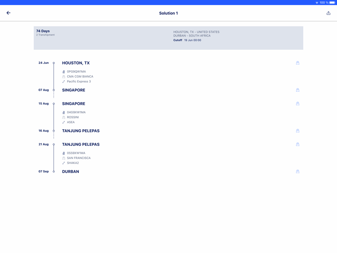Select vessel name SAN FRANCISCA

(79, 158)
